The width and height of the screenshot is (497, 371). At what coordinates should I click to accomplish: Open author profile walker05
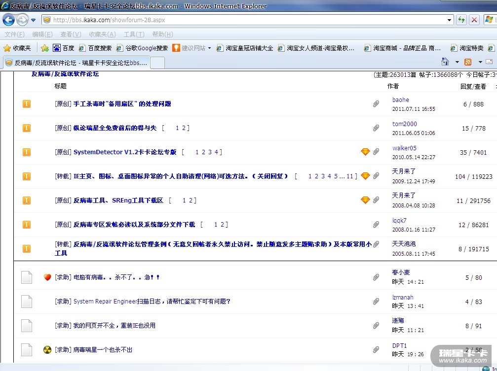(404, 148)
